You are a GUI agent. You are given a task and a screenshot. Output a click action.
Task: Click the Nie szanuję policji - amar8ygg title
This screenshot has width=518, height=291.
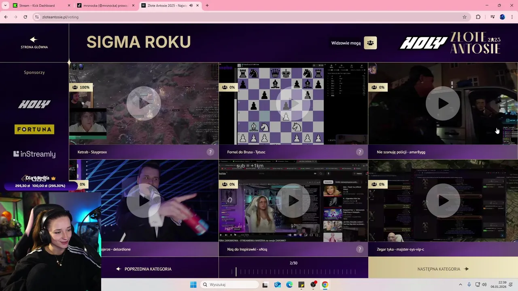click(401, 152)
